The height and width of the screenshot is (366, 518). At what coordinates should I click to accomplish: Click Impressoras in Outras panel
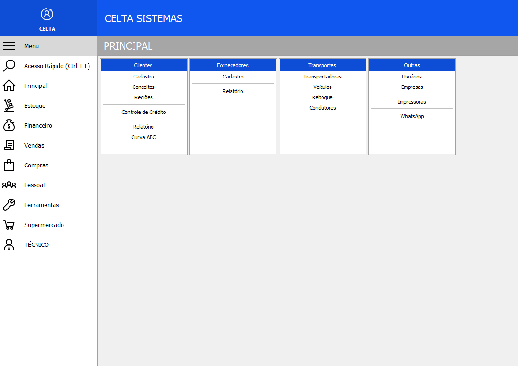coord(412,102)
